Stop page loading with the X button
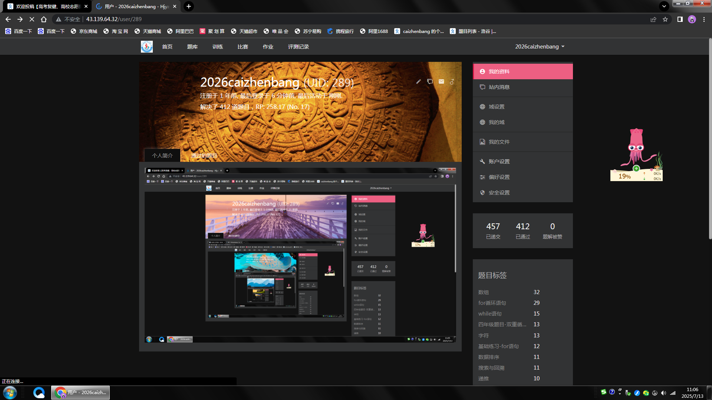The image size is (712, 400). [32, 19]
